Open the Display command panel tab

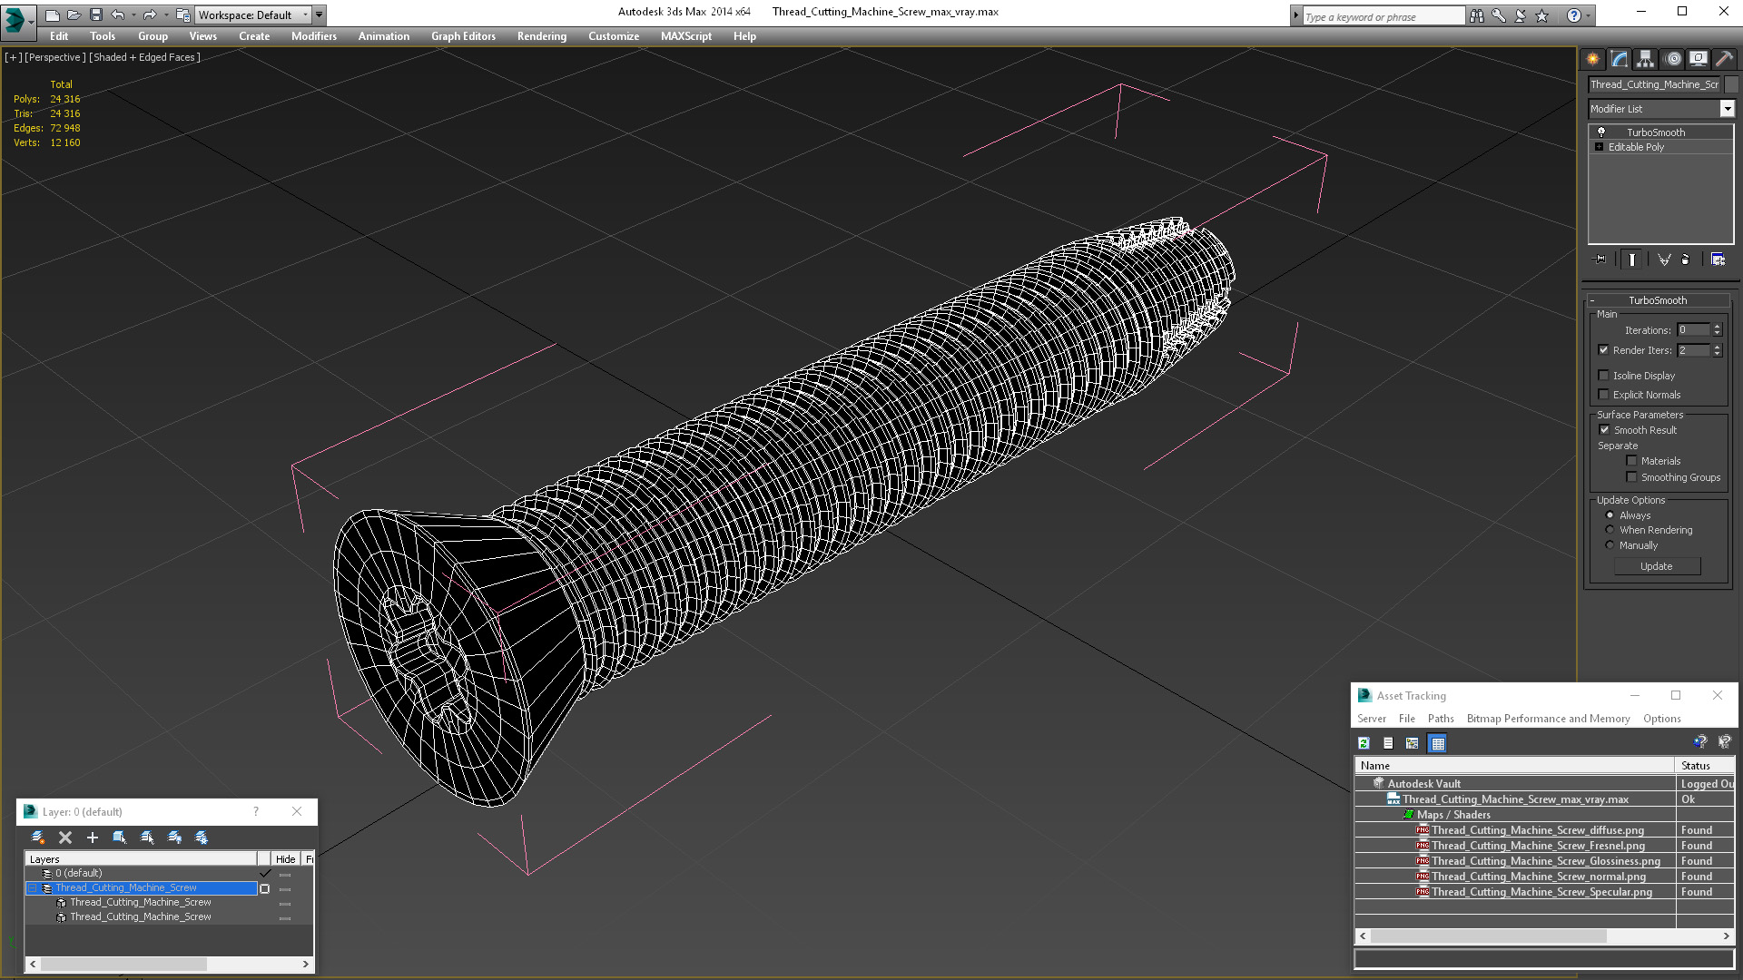pyautogui.click(x=1698, y=59)
